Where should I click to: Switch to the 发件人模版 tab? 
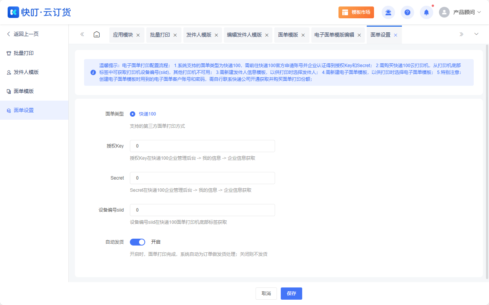click(199, 35)
